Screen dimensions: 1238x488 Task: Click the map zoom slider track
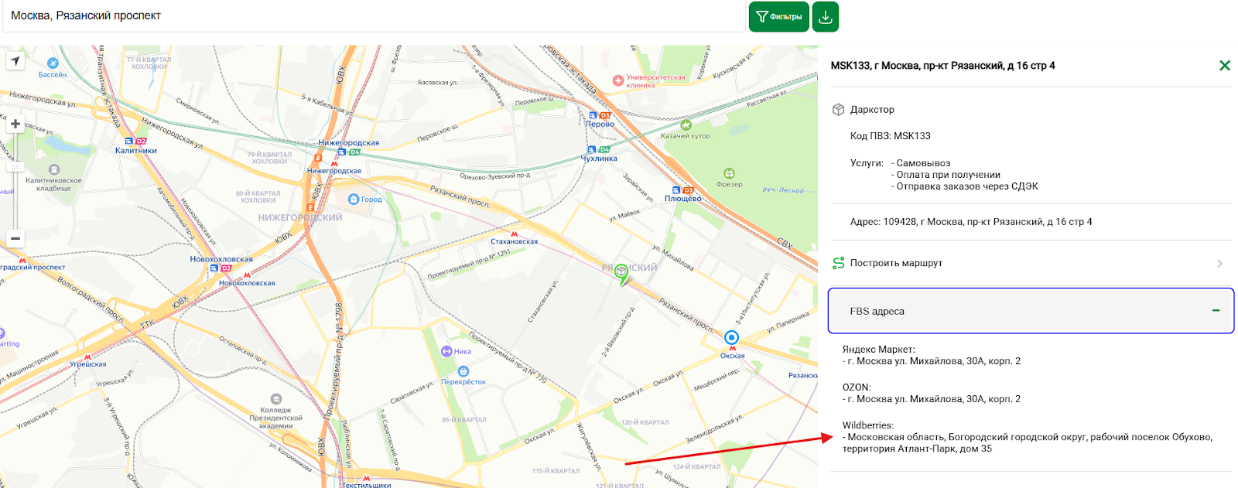pos(15,181)
